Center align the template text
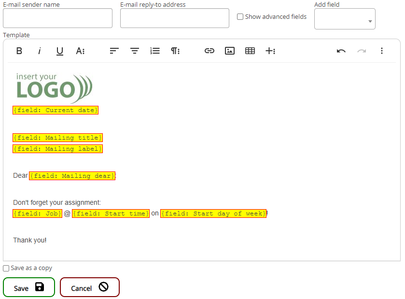 [135, 51]
